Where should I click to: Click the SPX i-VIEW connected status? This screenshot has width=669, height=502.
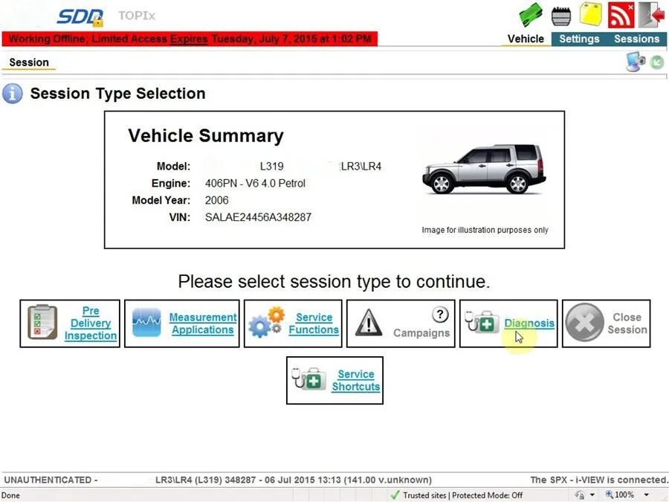pos(599,480)
